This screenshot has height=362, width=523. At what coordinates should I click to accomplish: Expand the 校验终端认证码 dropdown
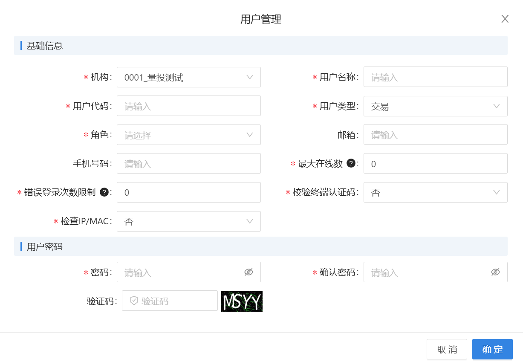point(436,192)
